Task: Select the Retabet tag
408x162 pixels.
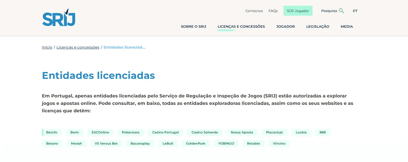Action: coord(253,143)
